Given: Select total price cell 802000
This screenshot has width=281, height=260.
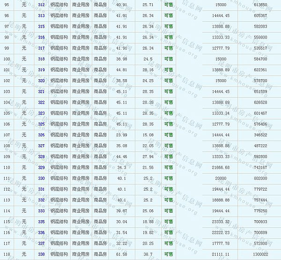Looking at the screenshot, I should click(259, 178).
